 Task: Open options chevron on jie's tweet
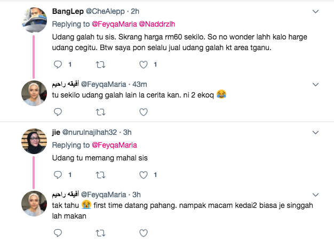316,132
